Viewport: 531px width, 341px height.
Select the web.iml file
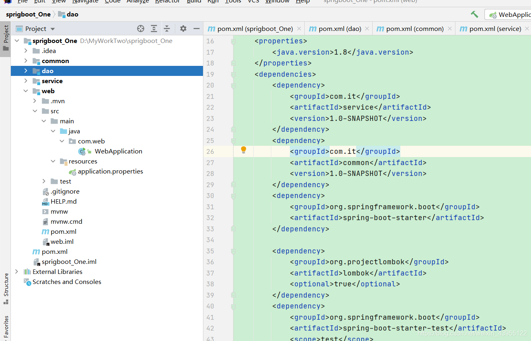tap(62, 241)
